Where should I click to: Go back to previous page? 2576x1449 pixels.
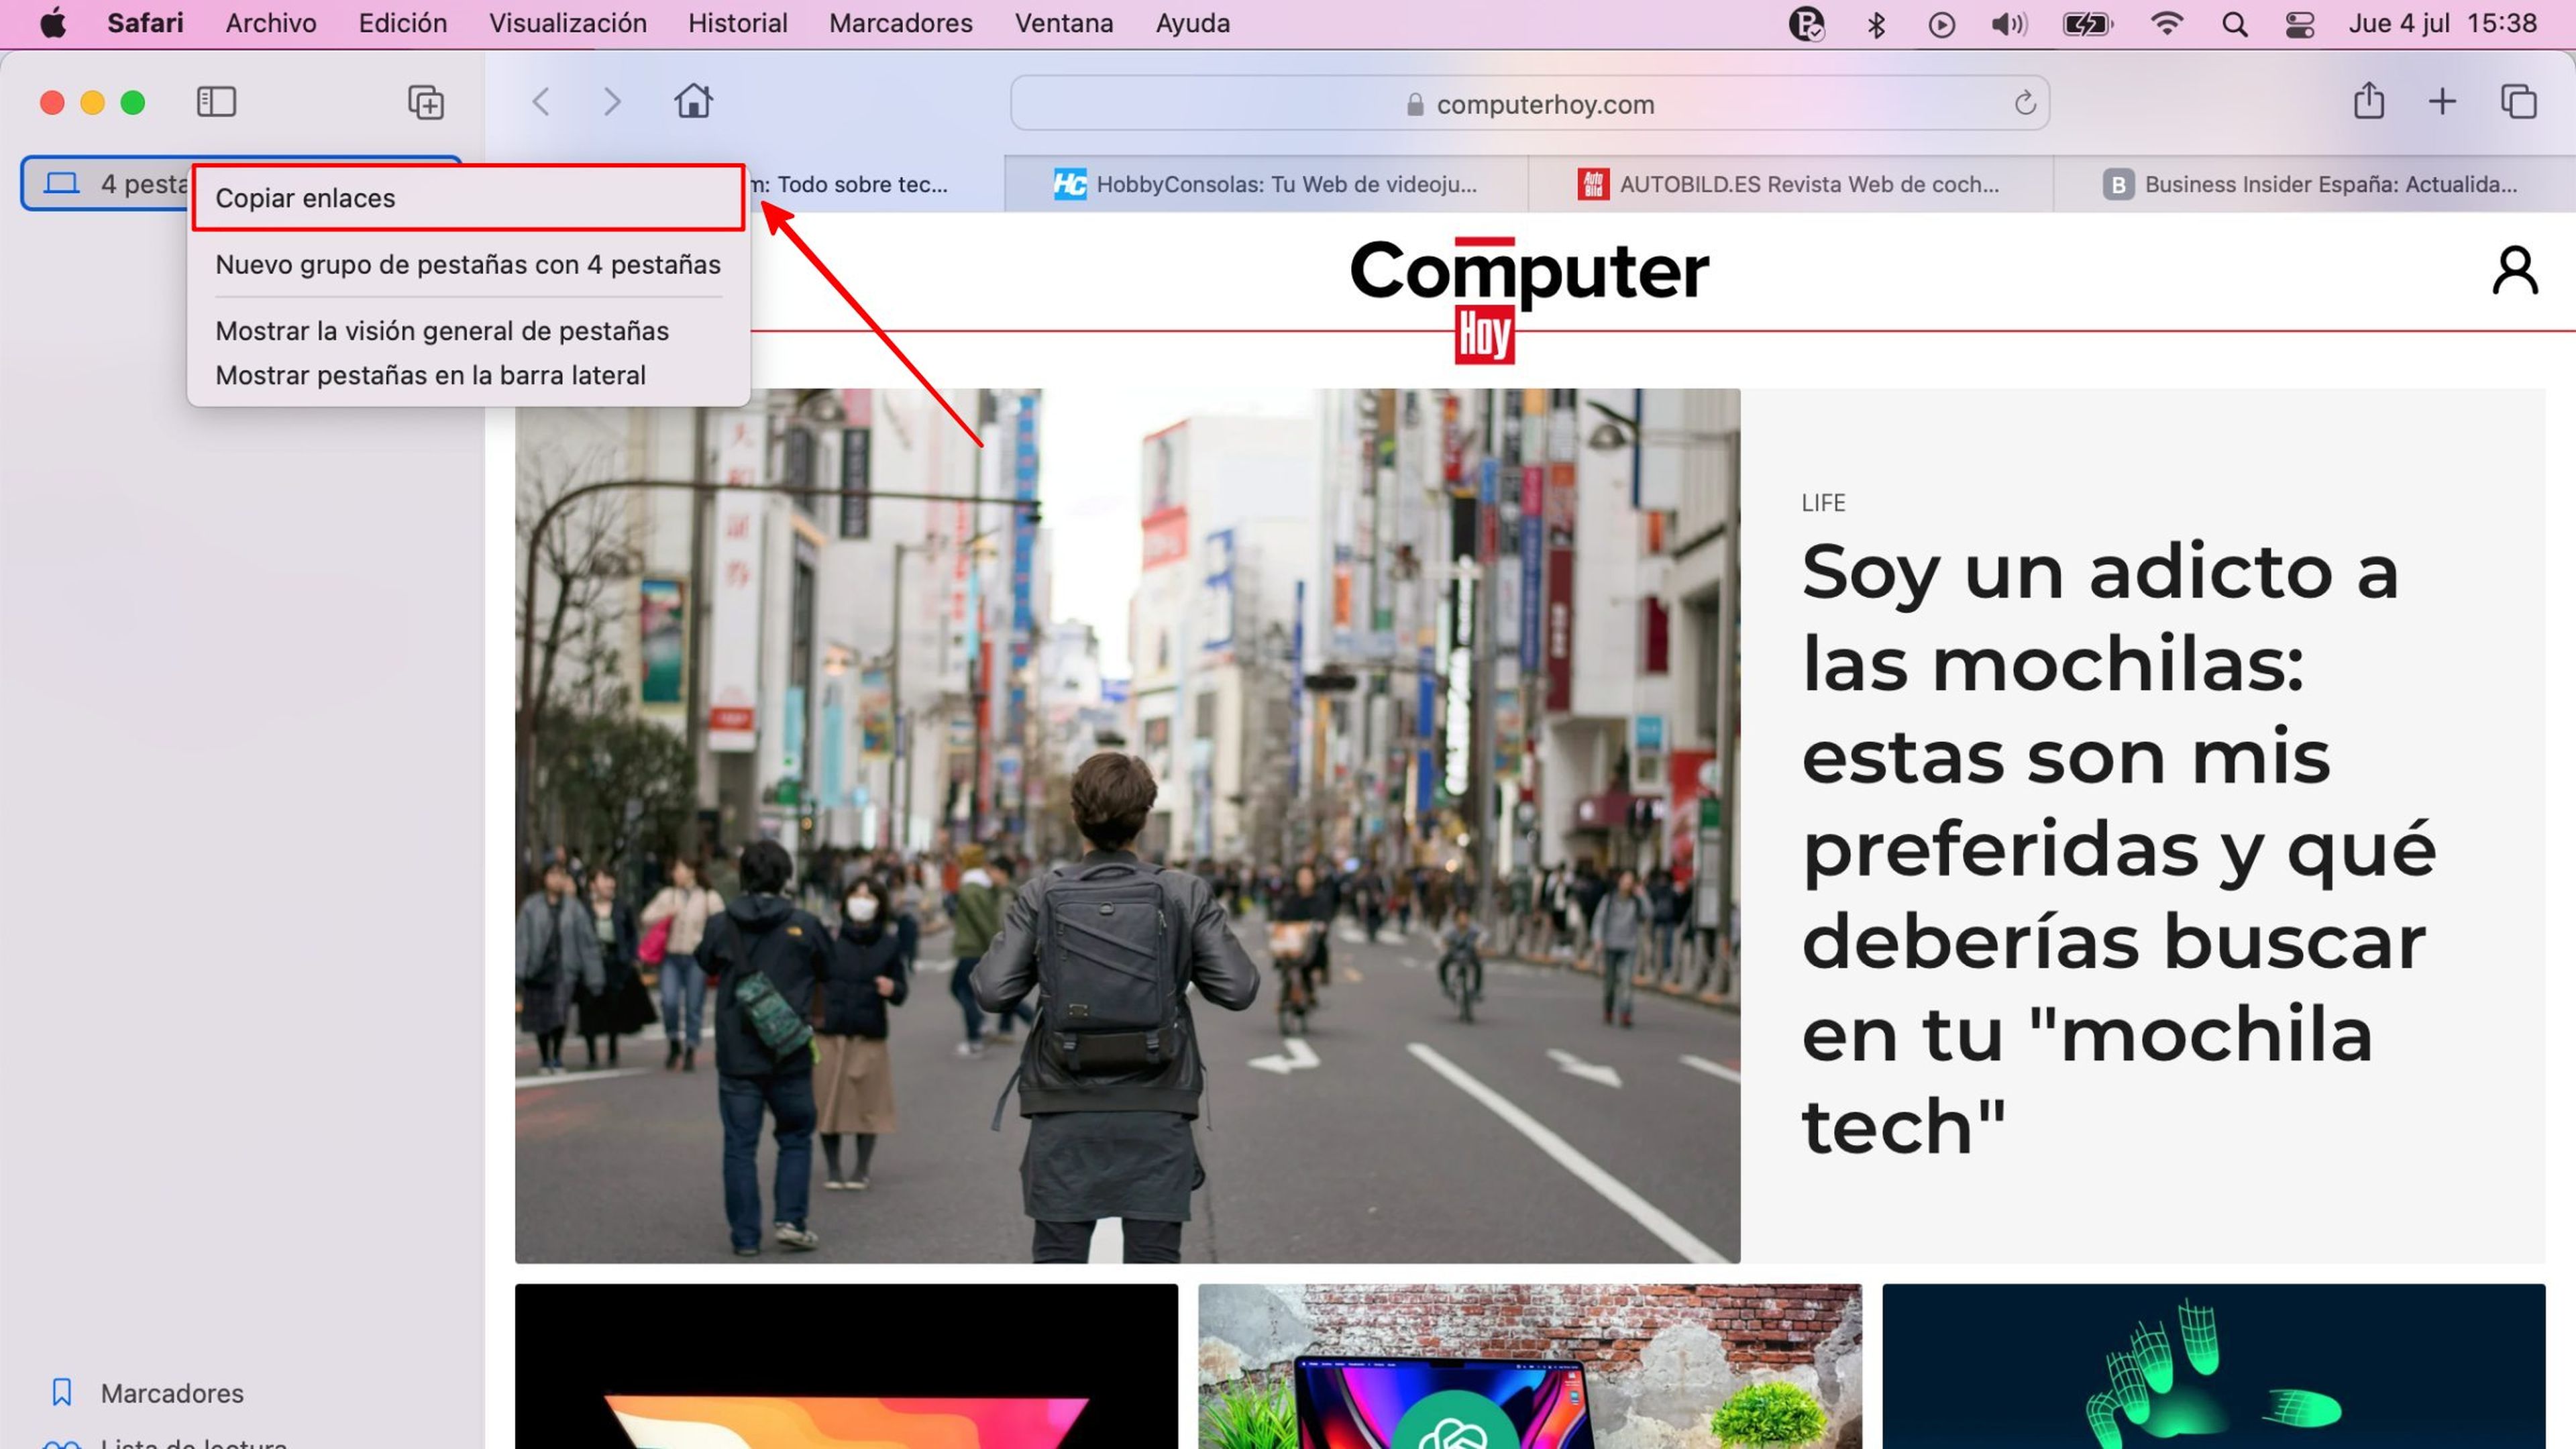pyautogui.click(x=541, y=102)
